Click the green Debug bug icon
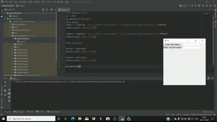Viewport: 217px width, 122px height. point(196,6)
